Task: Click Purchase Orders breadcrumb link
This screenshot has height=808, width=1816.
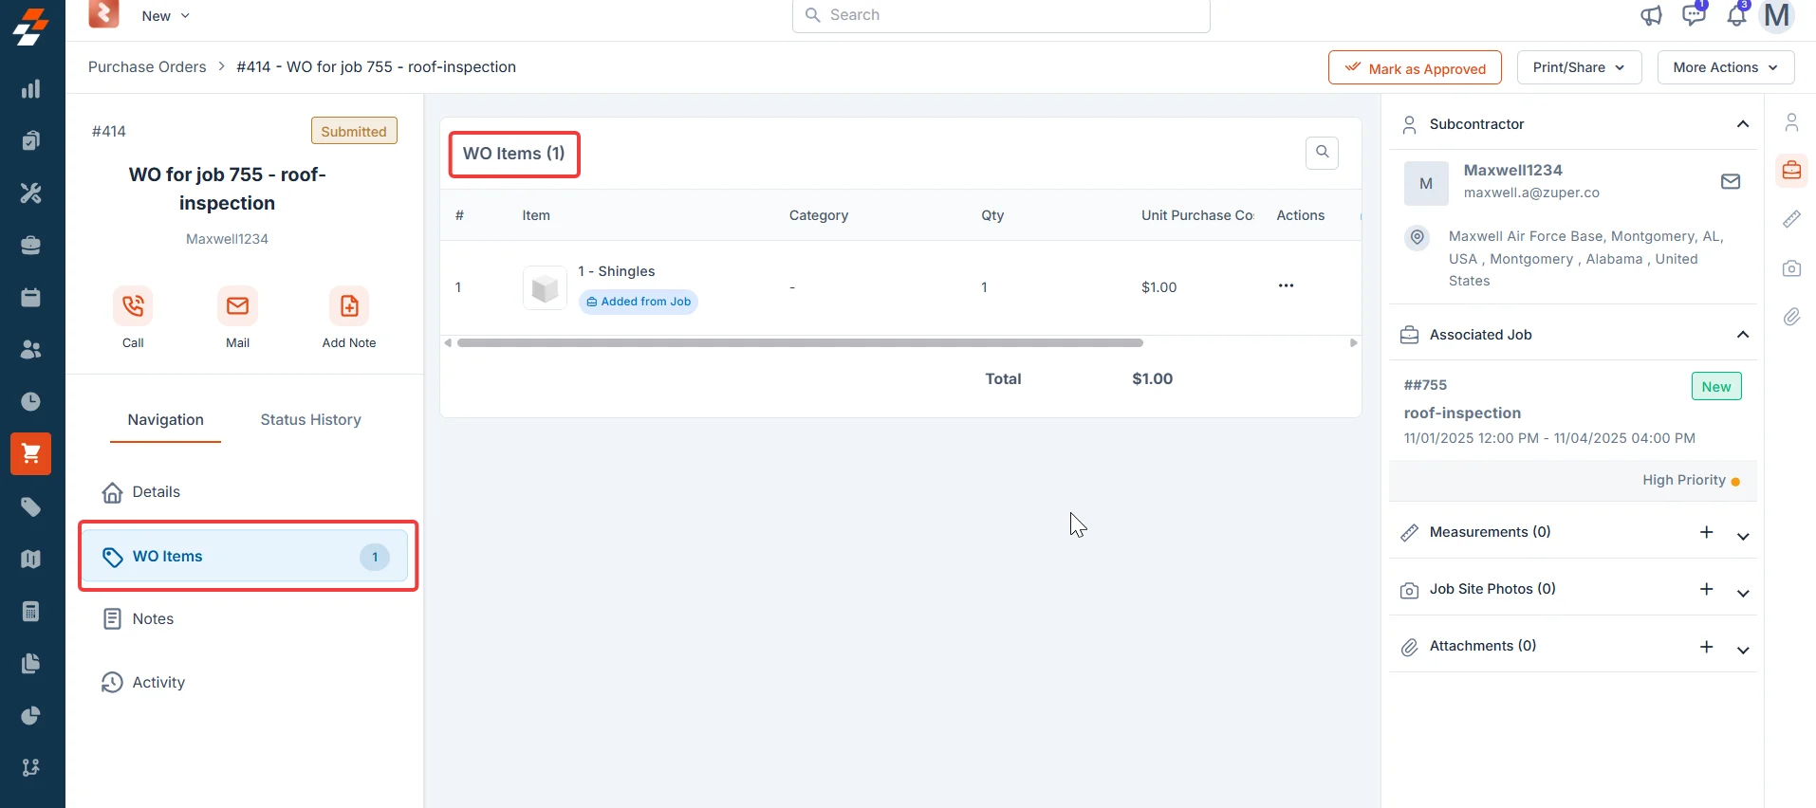Action: click(147, 67)
